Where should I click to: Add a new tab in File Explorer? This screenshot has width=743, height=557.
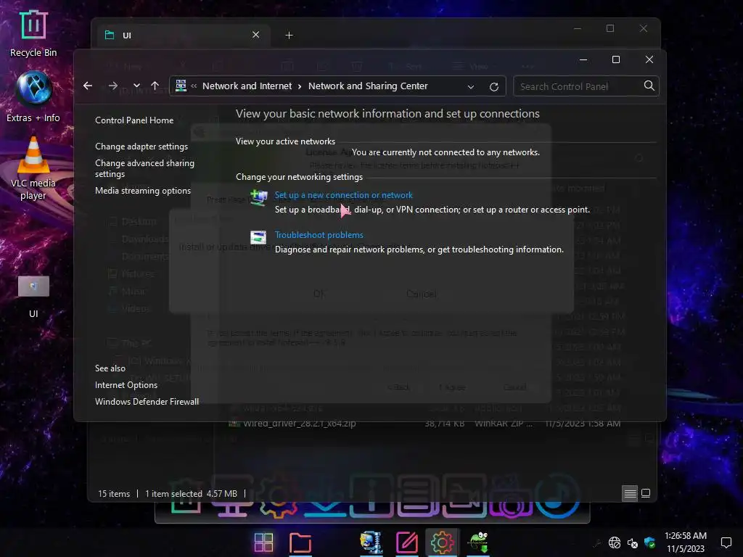point(289,36)
